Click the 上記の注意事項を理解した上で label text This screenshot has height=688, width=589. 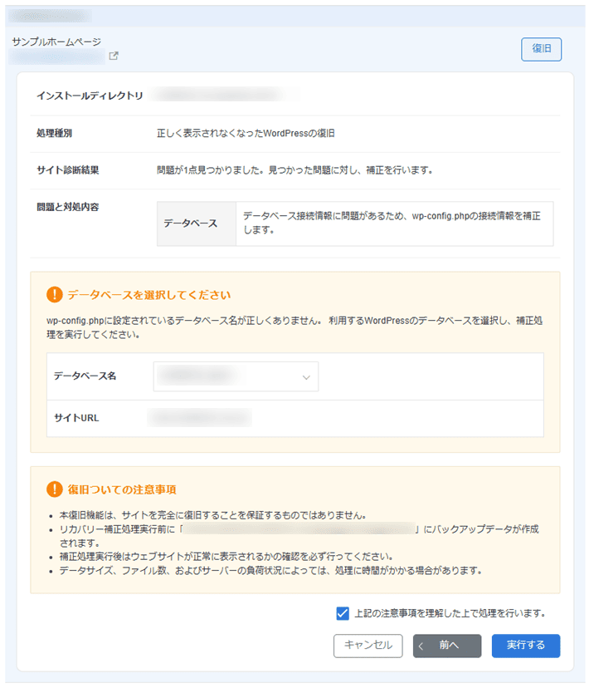tap(450, 613)
